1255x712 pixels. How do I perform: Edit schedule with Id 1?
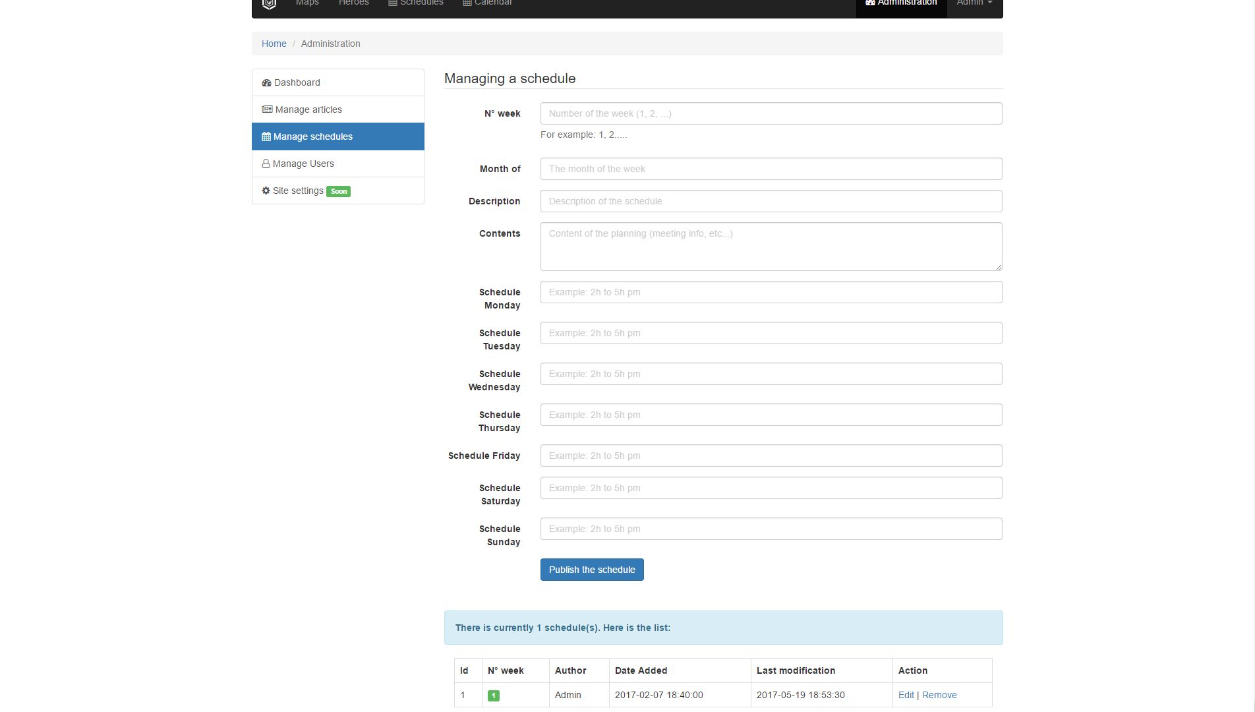pos(906,695)
